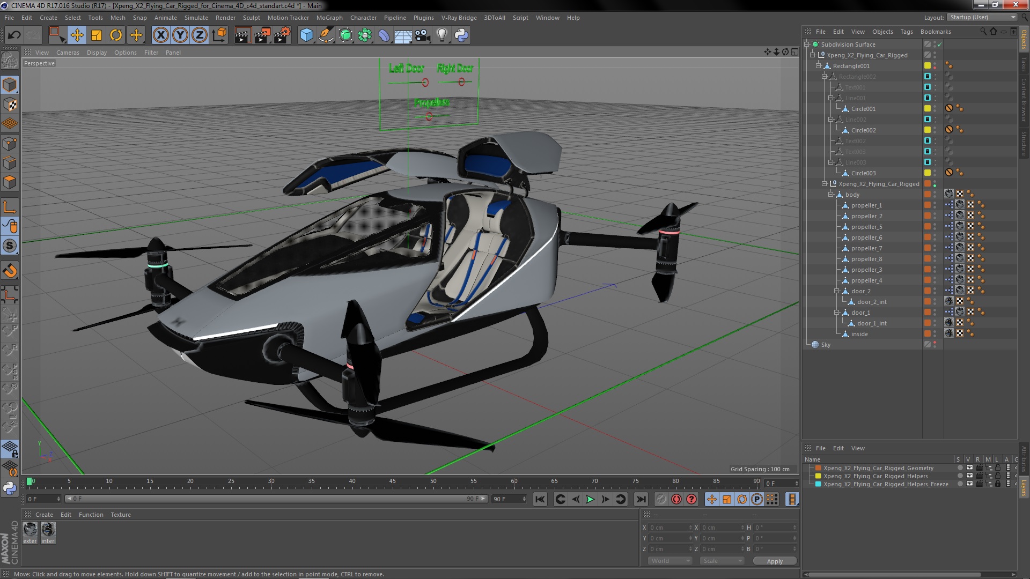Image resolution: width=1030 pixels, height=579 pixels.
Task: Open the V-Ray Bridge menu
Action: 459,18
